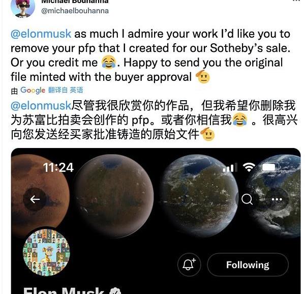This screenshot has width=305, height=294.
Task: Click the battery indicator icon
Action: tap(269, 167)
